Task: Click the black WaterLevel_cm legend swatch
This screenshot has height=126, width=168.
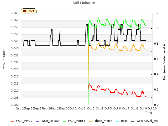Action: (x=133, y=121)
